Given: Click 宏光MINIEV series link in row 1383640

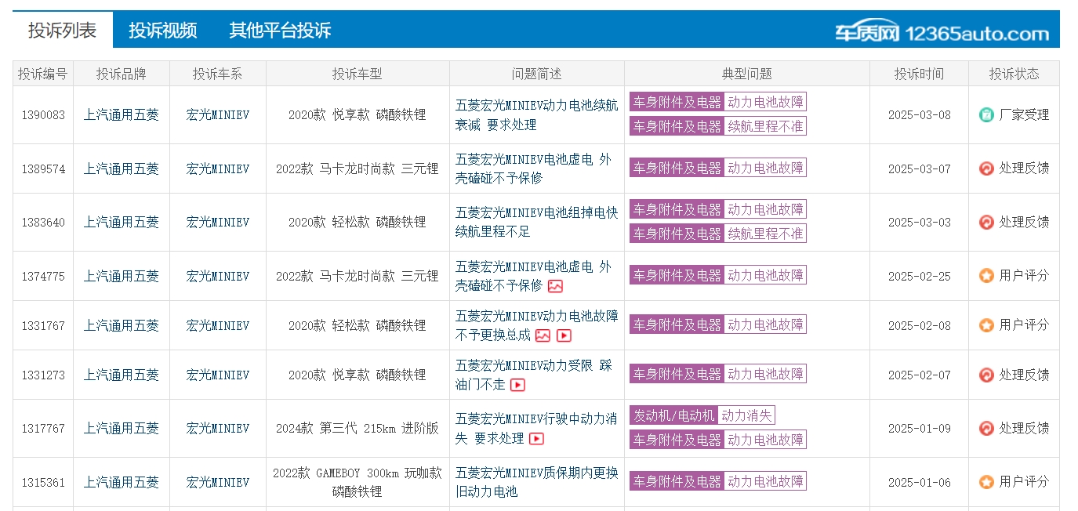Looking at the screenshot, I should 218,223.
